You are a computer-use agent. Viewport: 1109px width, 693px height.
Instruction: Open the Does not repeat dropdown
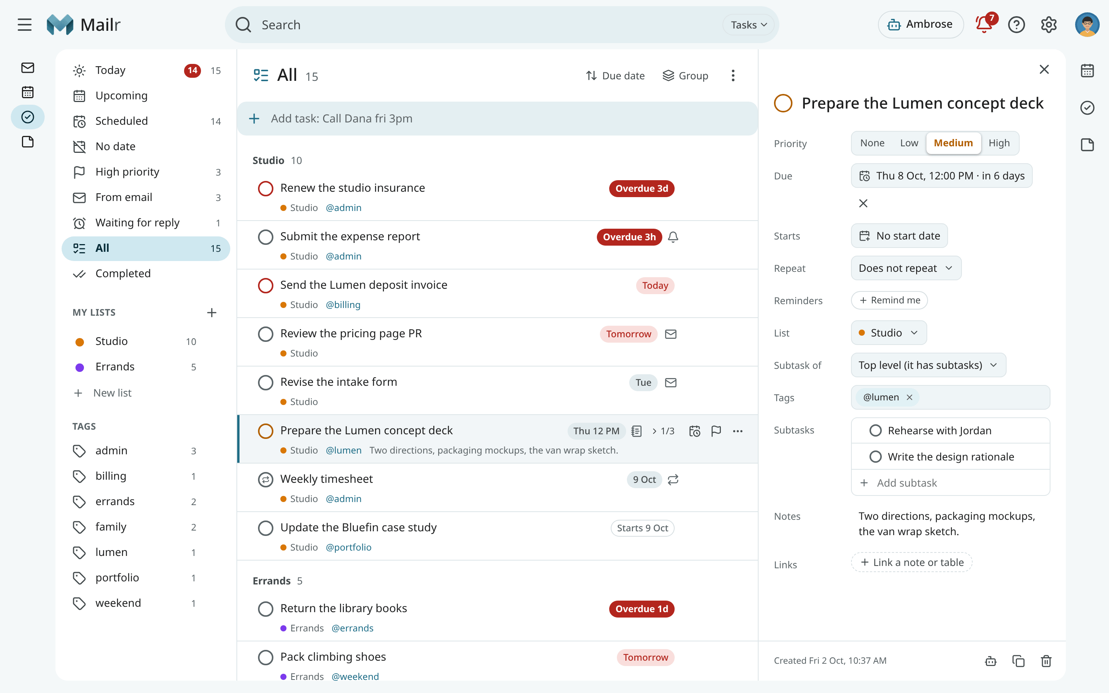tap(906, 268)
